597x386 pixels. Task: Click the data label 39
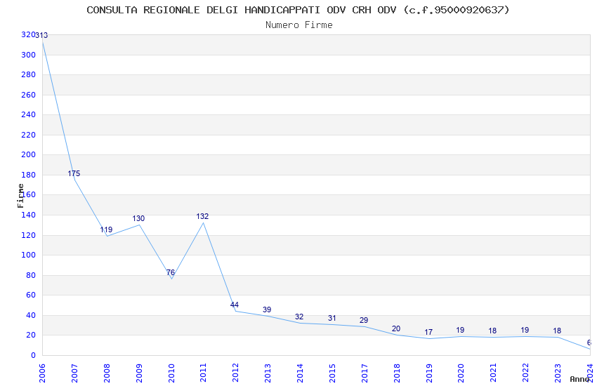point(267,310)
